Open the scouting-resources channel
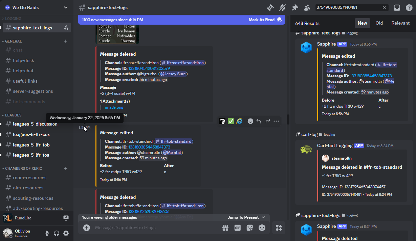The image size is (416, 241). tap(37, 198)
